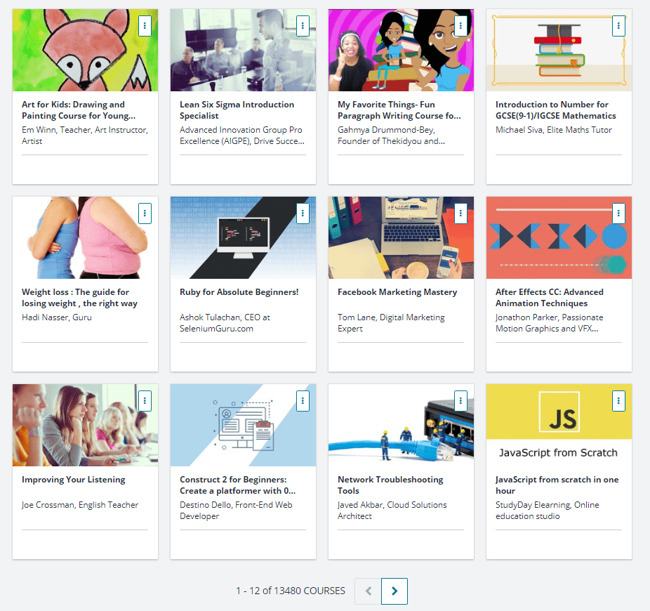Open Facebook Marketing Mastery course title link

[397, 292]
